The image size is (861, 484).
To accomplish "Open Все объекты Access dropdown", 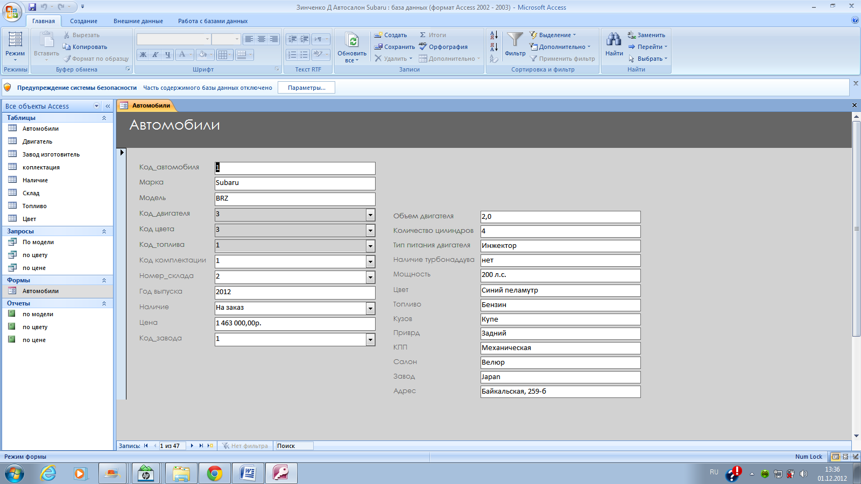I will click(x=97, y=106).
